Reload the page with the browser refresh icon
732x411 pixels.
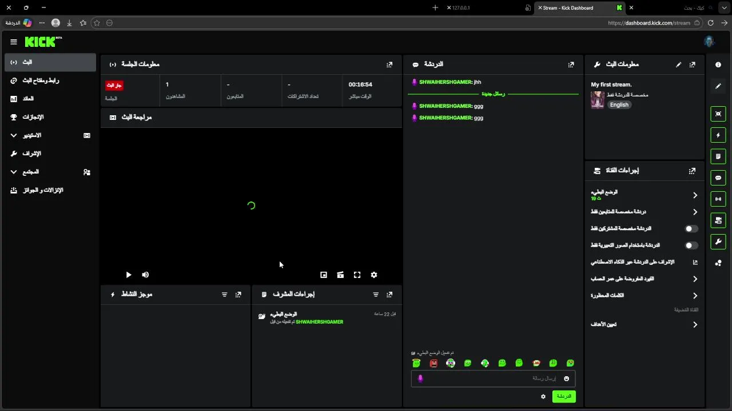[x=711, y=23]
